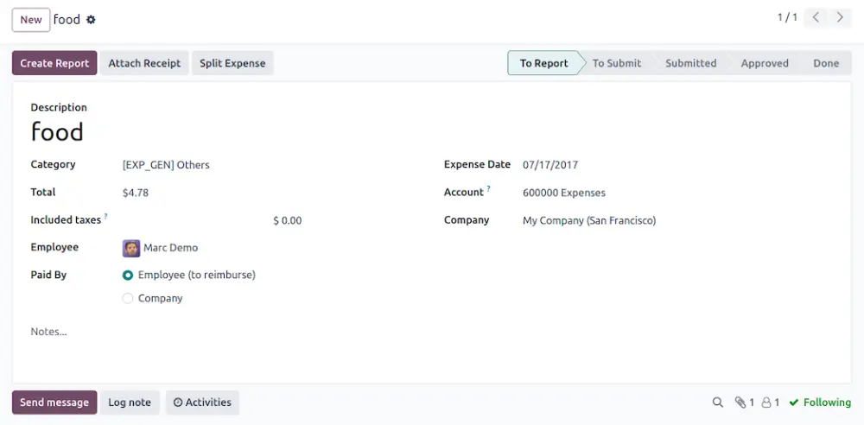Screen dimensions: 864x425
Task: Go to the next record arrow
Action: pos(840,17)
